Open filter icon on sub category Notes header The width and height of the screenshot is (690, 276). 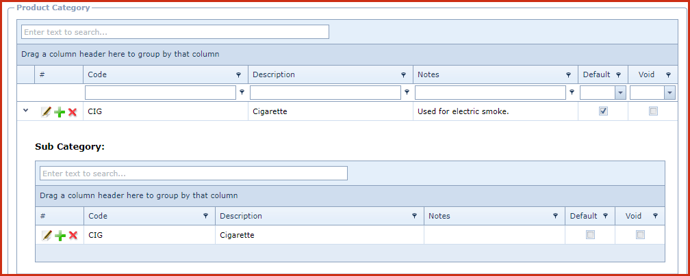555,217
